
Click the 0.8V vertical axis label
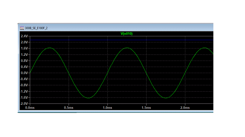[x=24, y=61]
